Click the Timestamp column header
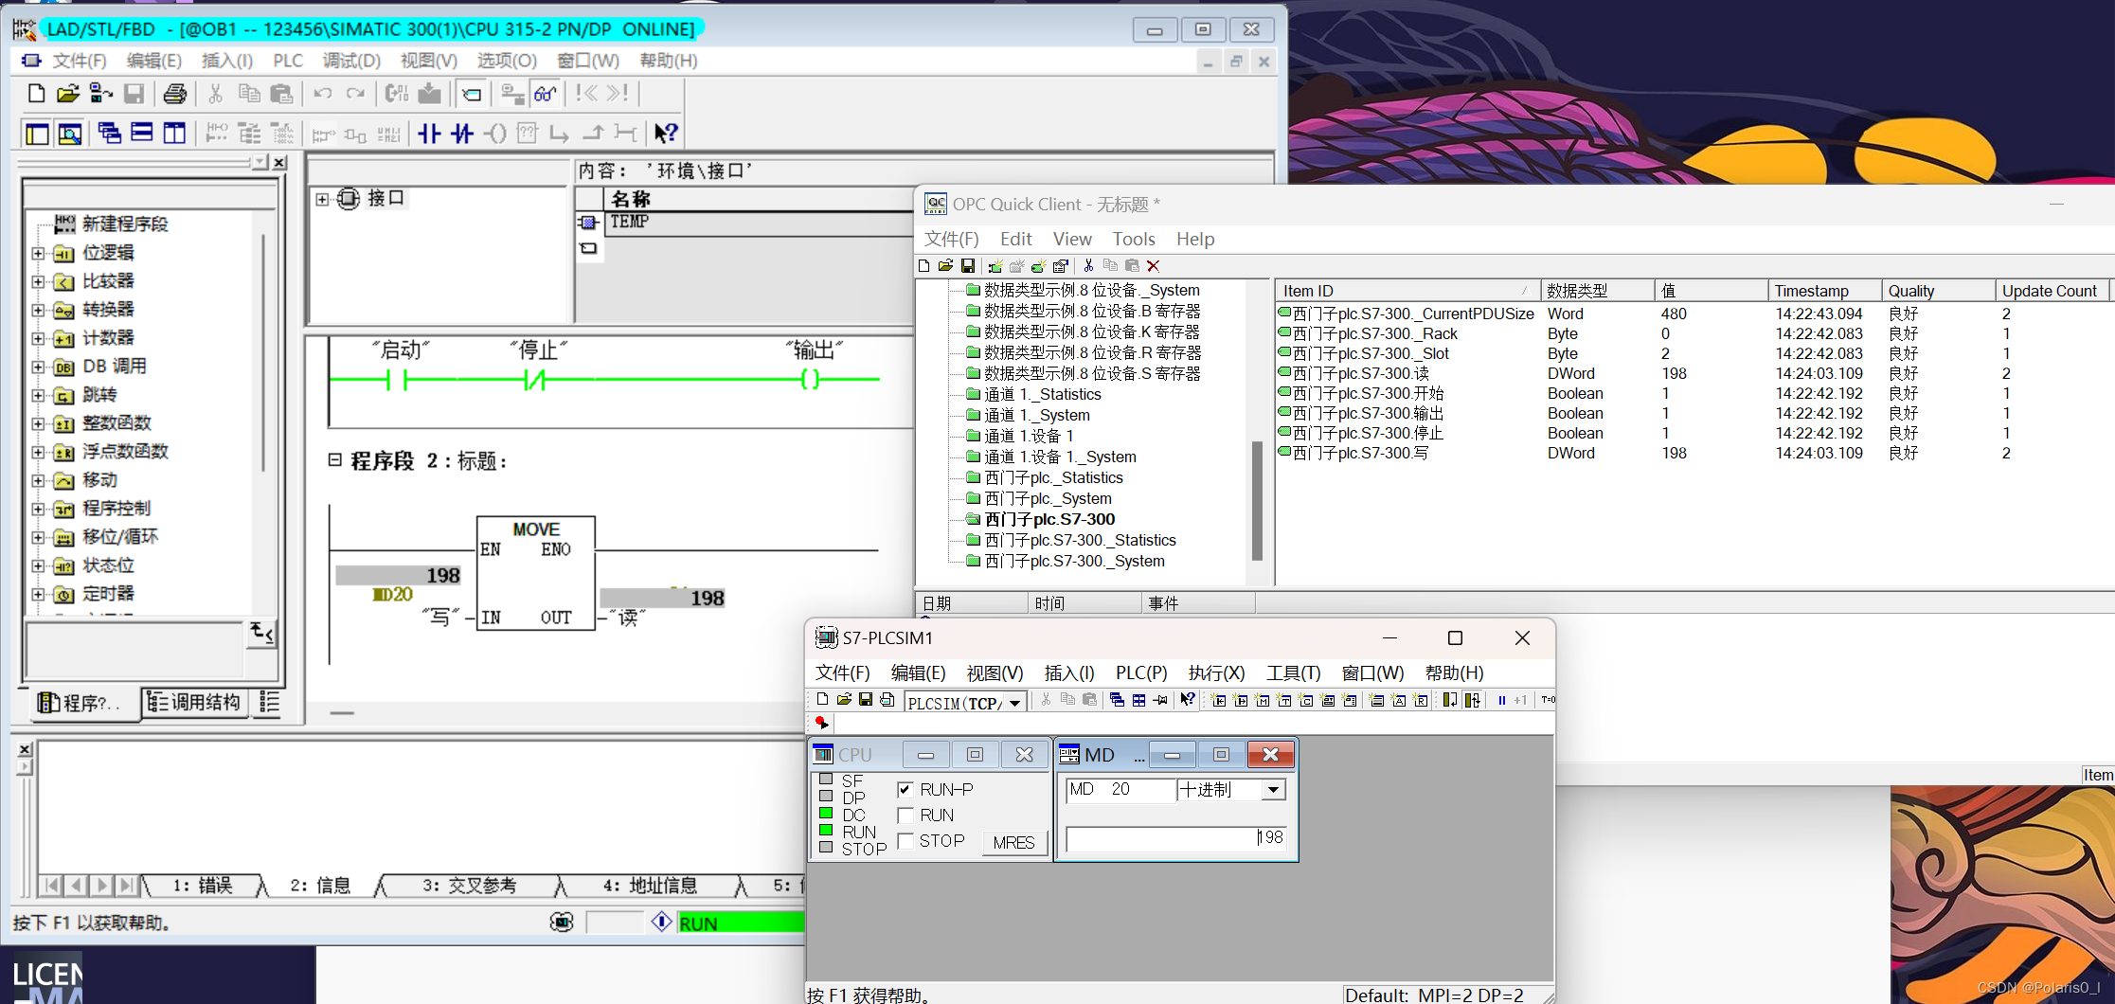The image size is (2115, 1004). click(1824, 291)
